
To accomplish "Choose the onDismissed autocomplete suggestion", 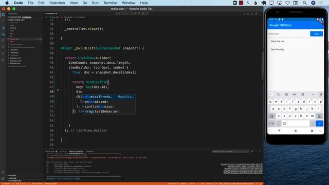I will coord(108,102).
